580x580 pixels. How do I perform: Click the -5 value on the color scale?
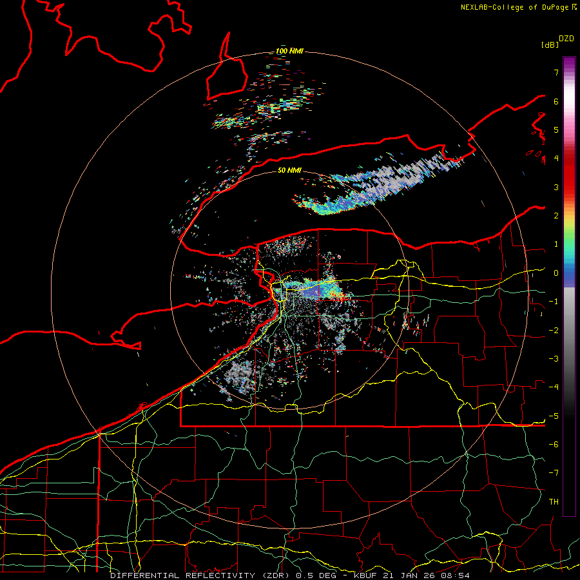point(554,416)
